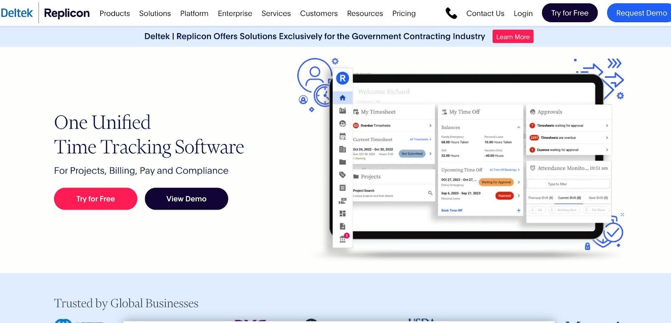This screenshot has height=323, width=671.
Task: Switch to the Next Shift tab
Action: point(598,198)
